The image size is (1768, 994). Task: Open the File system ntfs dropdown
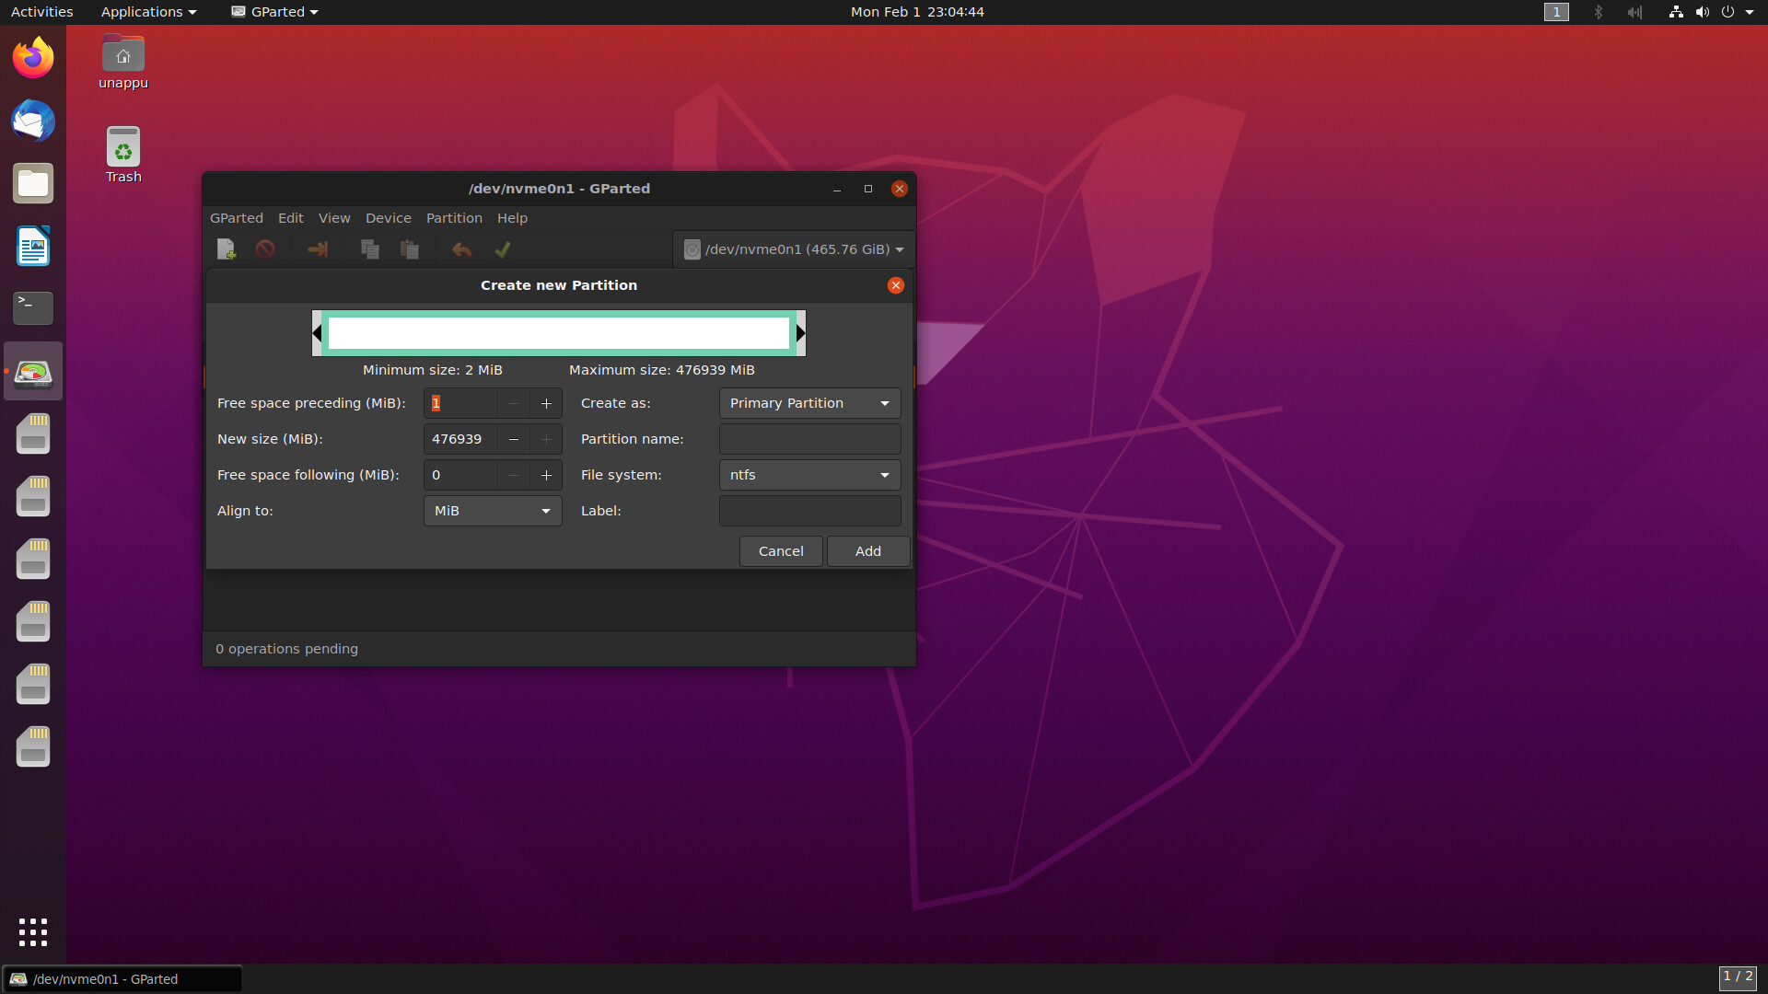tap(809, 475)
